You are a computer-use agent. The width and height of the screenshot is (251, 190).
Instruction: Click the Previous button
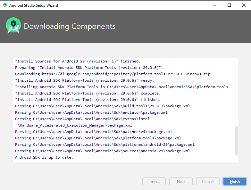154,182
